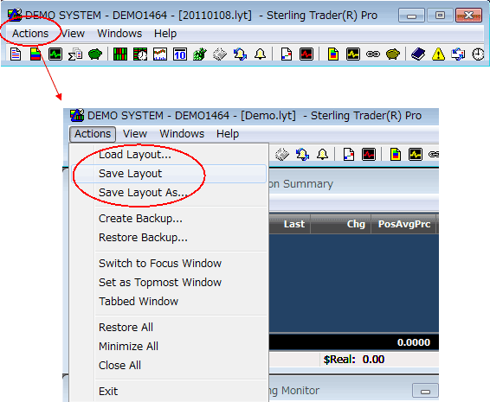Click the Last column header
The image size is (490, 402).
click(289, 224)
